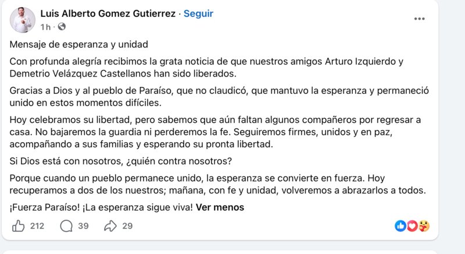
Task: Click the hugging Care reaction emoji
Action: [424, 226]
